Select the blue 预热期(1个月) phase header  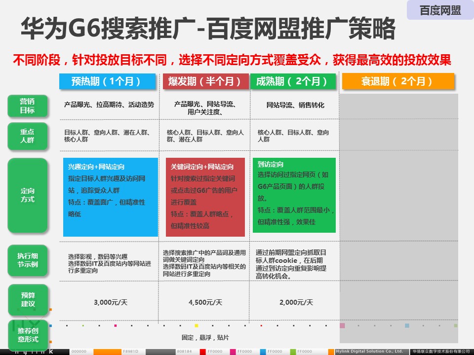[x=106, y=81]
